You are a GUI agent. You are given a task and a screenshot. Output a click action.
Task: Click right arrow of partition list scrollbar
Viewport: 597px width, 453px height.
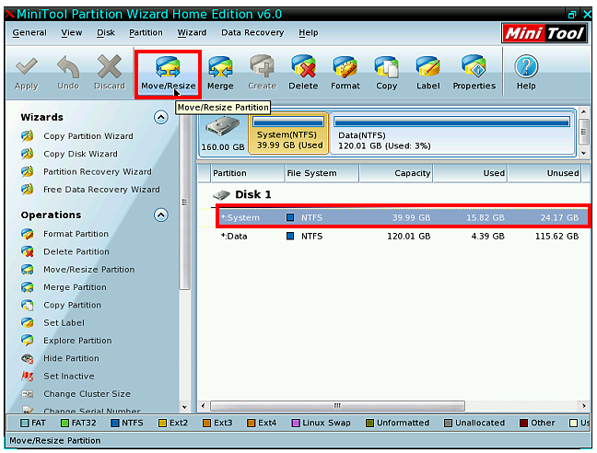[x=584, y=406]
